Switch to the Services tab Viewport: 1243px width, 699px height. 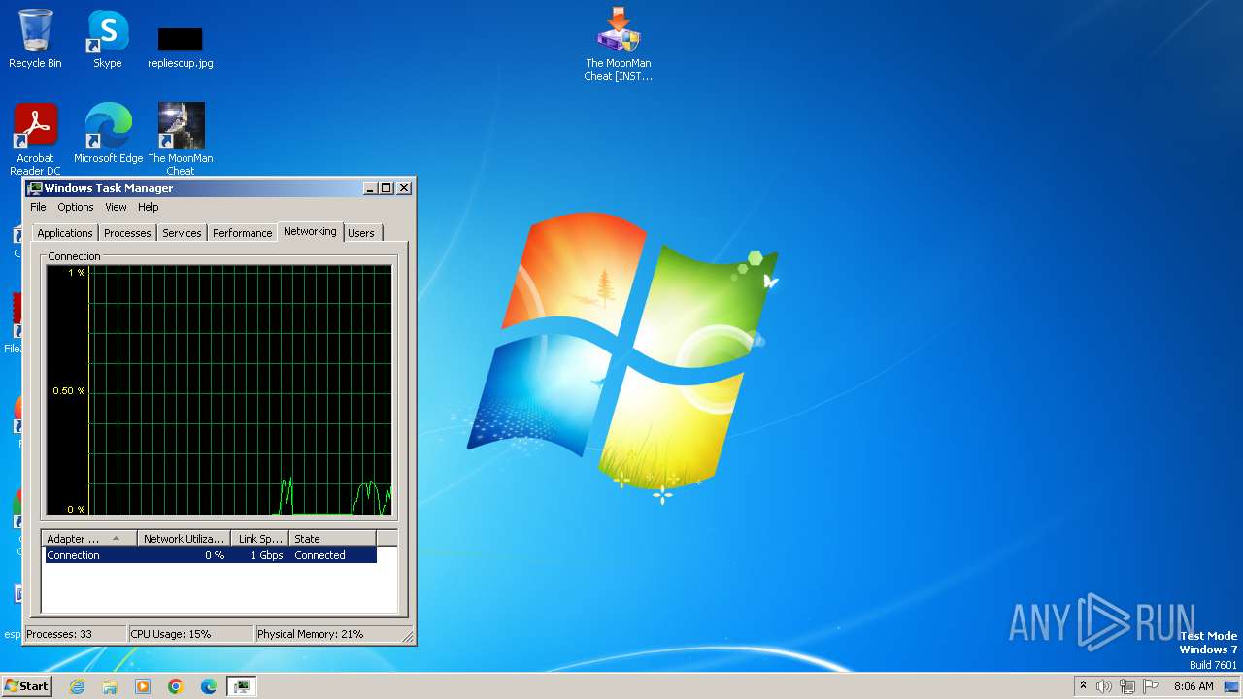[x=182, y=233]
